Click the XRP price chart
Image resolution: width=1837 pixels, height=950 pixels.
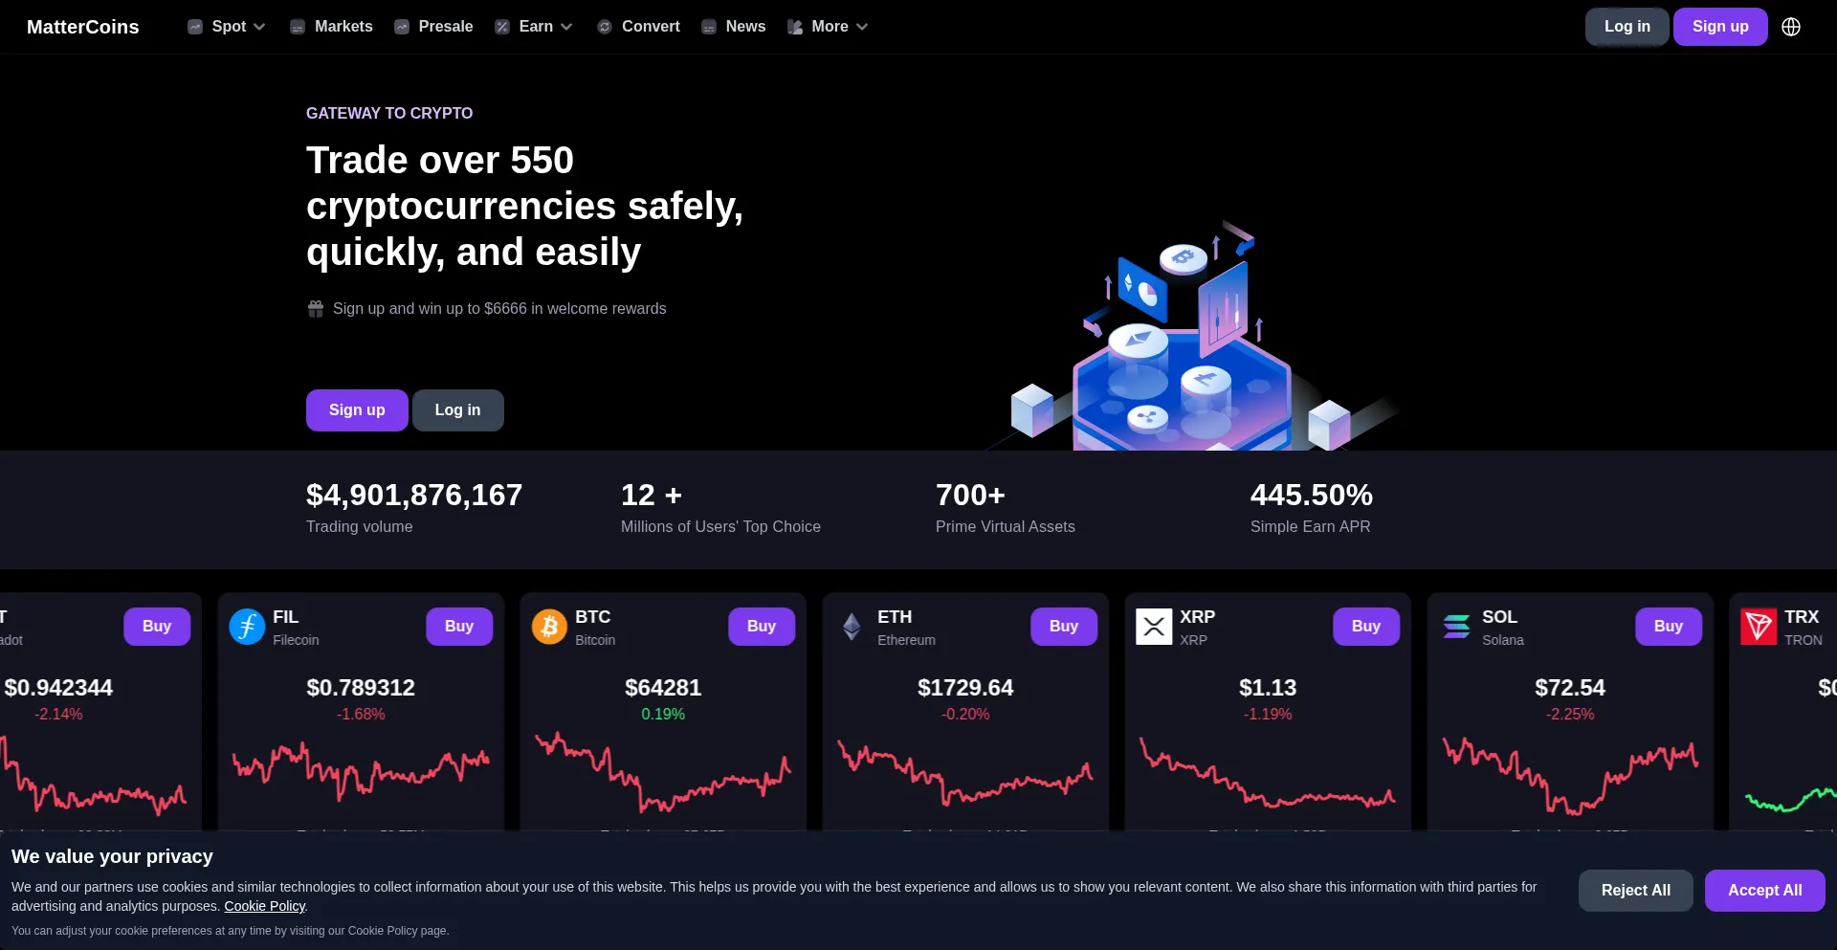click(x=1267, y=773)
